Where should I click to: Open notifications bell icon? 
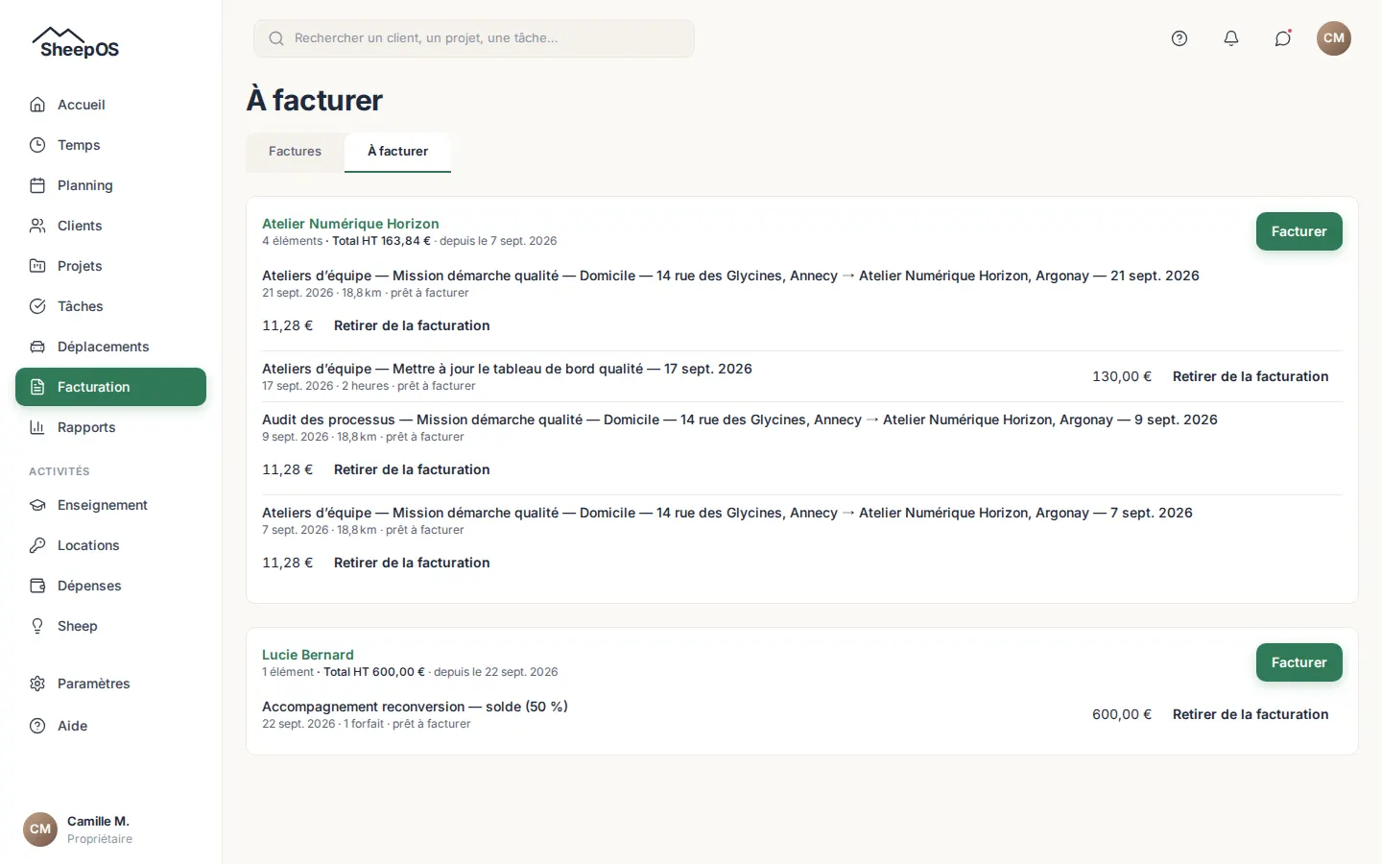pyautogui.click(x=1231, y=38)
